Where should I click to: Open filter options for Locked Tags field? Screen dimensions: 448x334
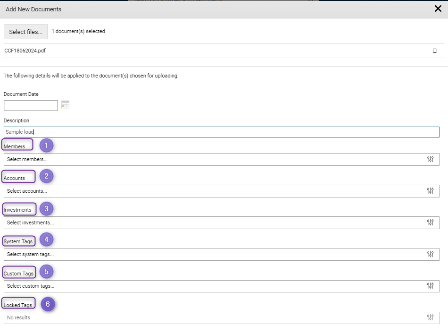coord(430,317)
